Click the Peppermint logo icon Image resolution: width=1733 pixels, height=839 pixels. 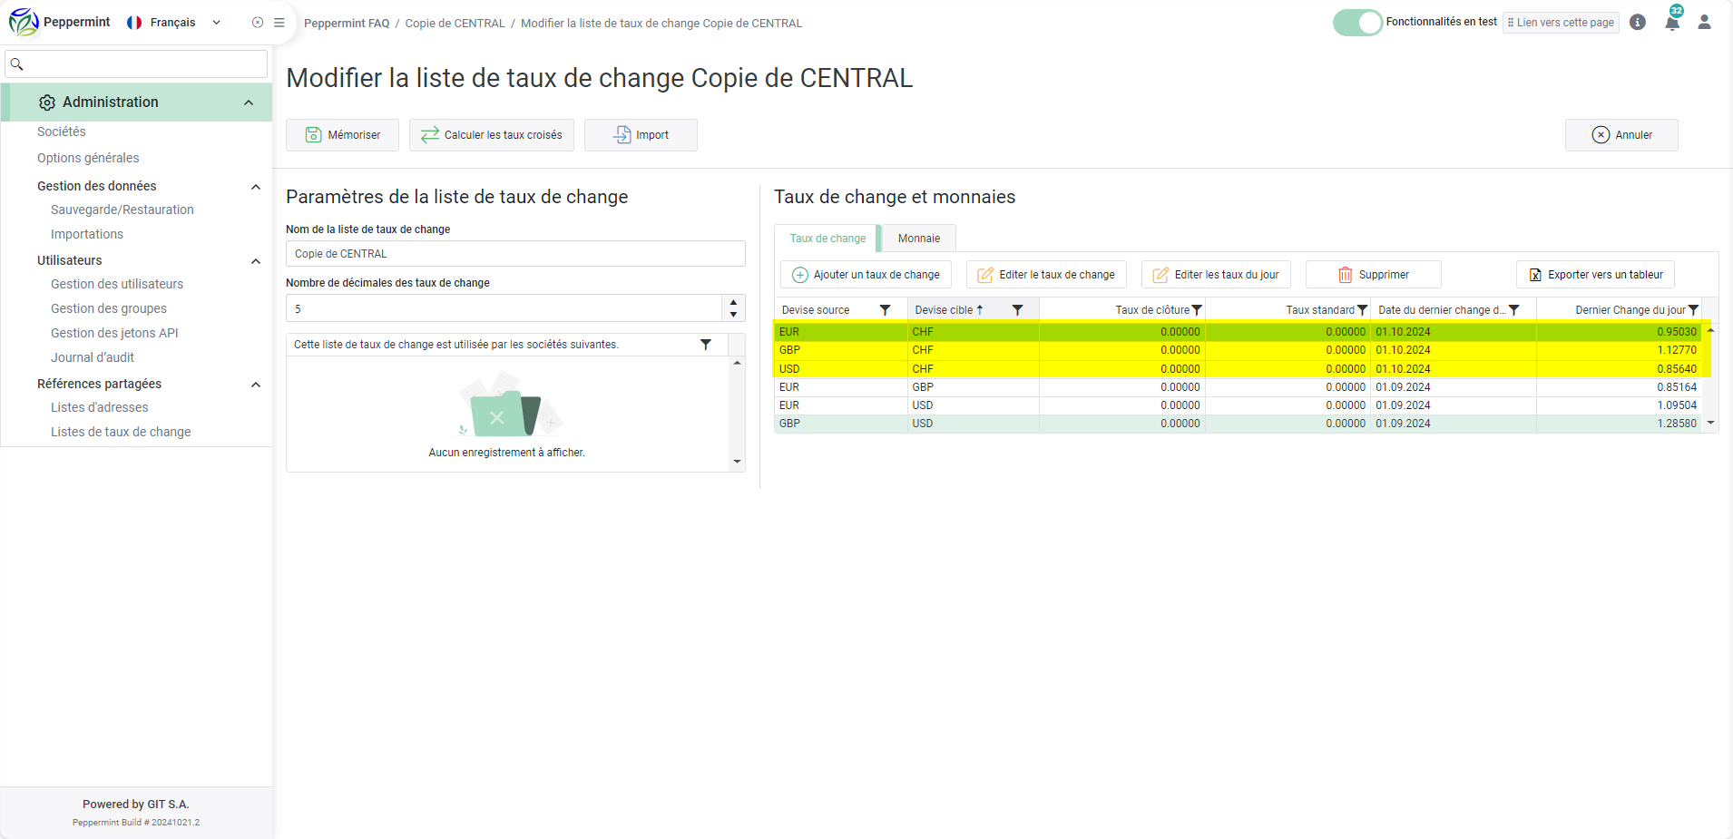pos(24,22)
